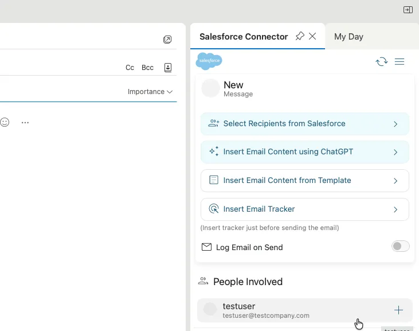The image size is (419, 331).
Task: Refresh the Salesforce Connector panel
Action: (382, 61)
